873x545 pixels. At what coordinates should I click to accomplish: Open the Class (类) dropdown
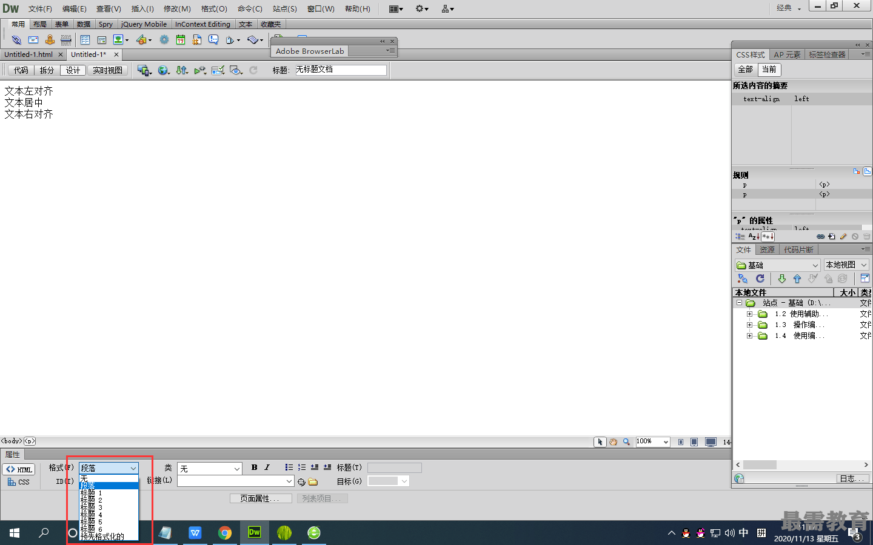(x=210, y=469)
